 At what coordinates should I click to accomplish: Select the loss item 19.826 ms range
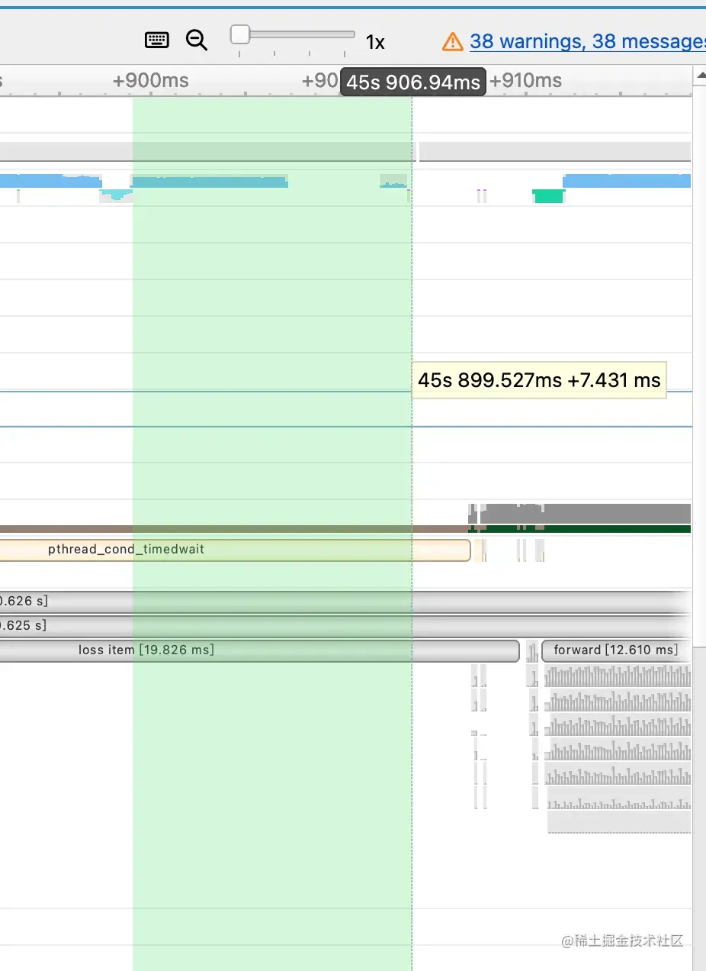click(259, 650)
